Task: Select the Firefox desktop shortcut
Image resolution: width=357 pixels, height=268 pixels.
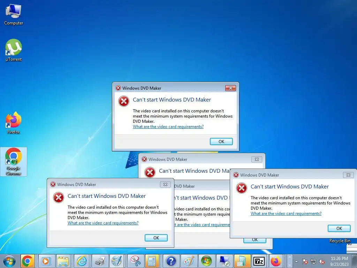Action: (x=14, y=123)
